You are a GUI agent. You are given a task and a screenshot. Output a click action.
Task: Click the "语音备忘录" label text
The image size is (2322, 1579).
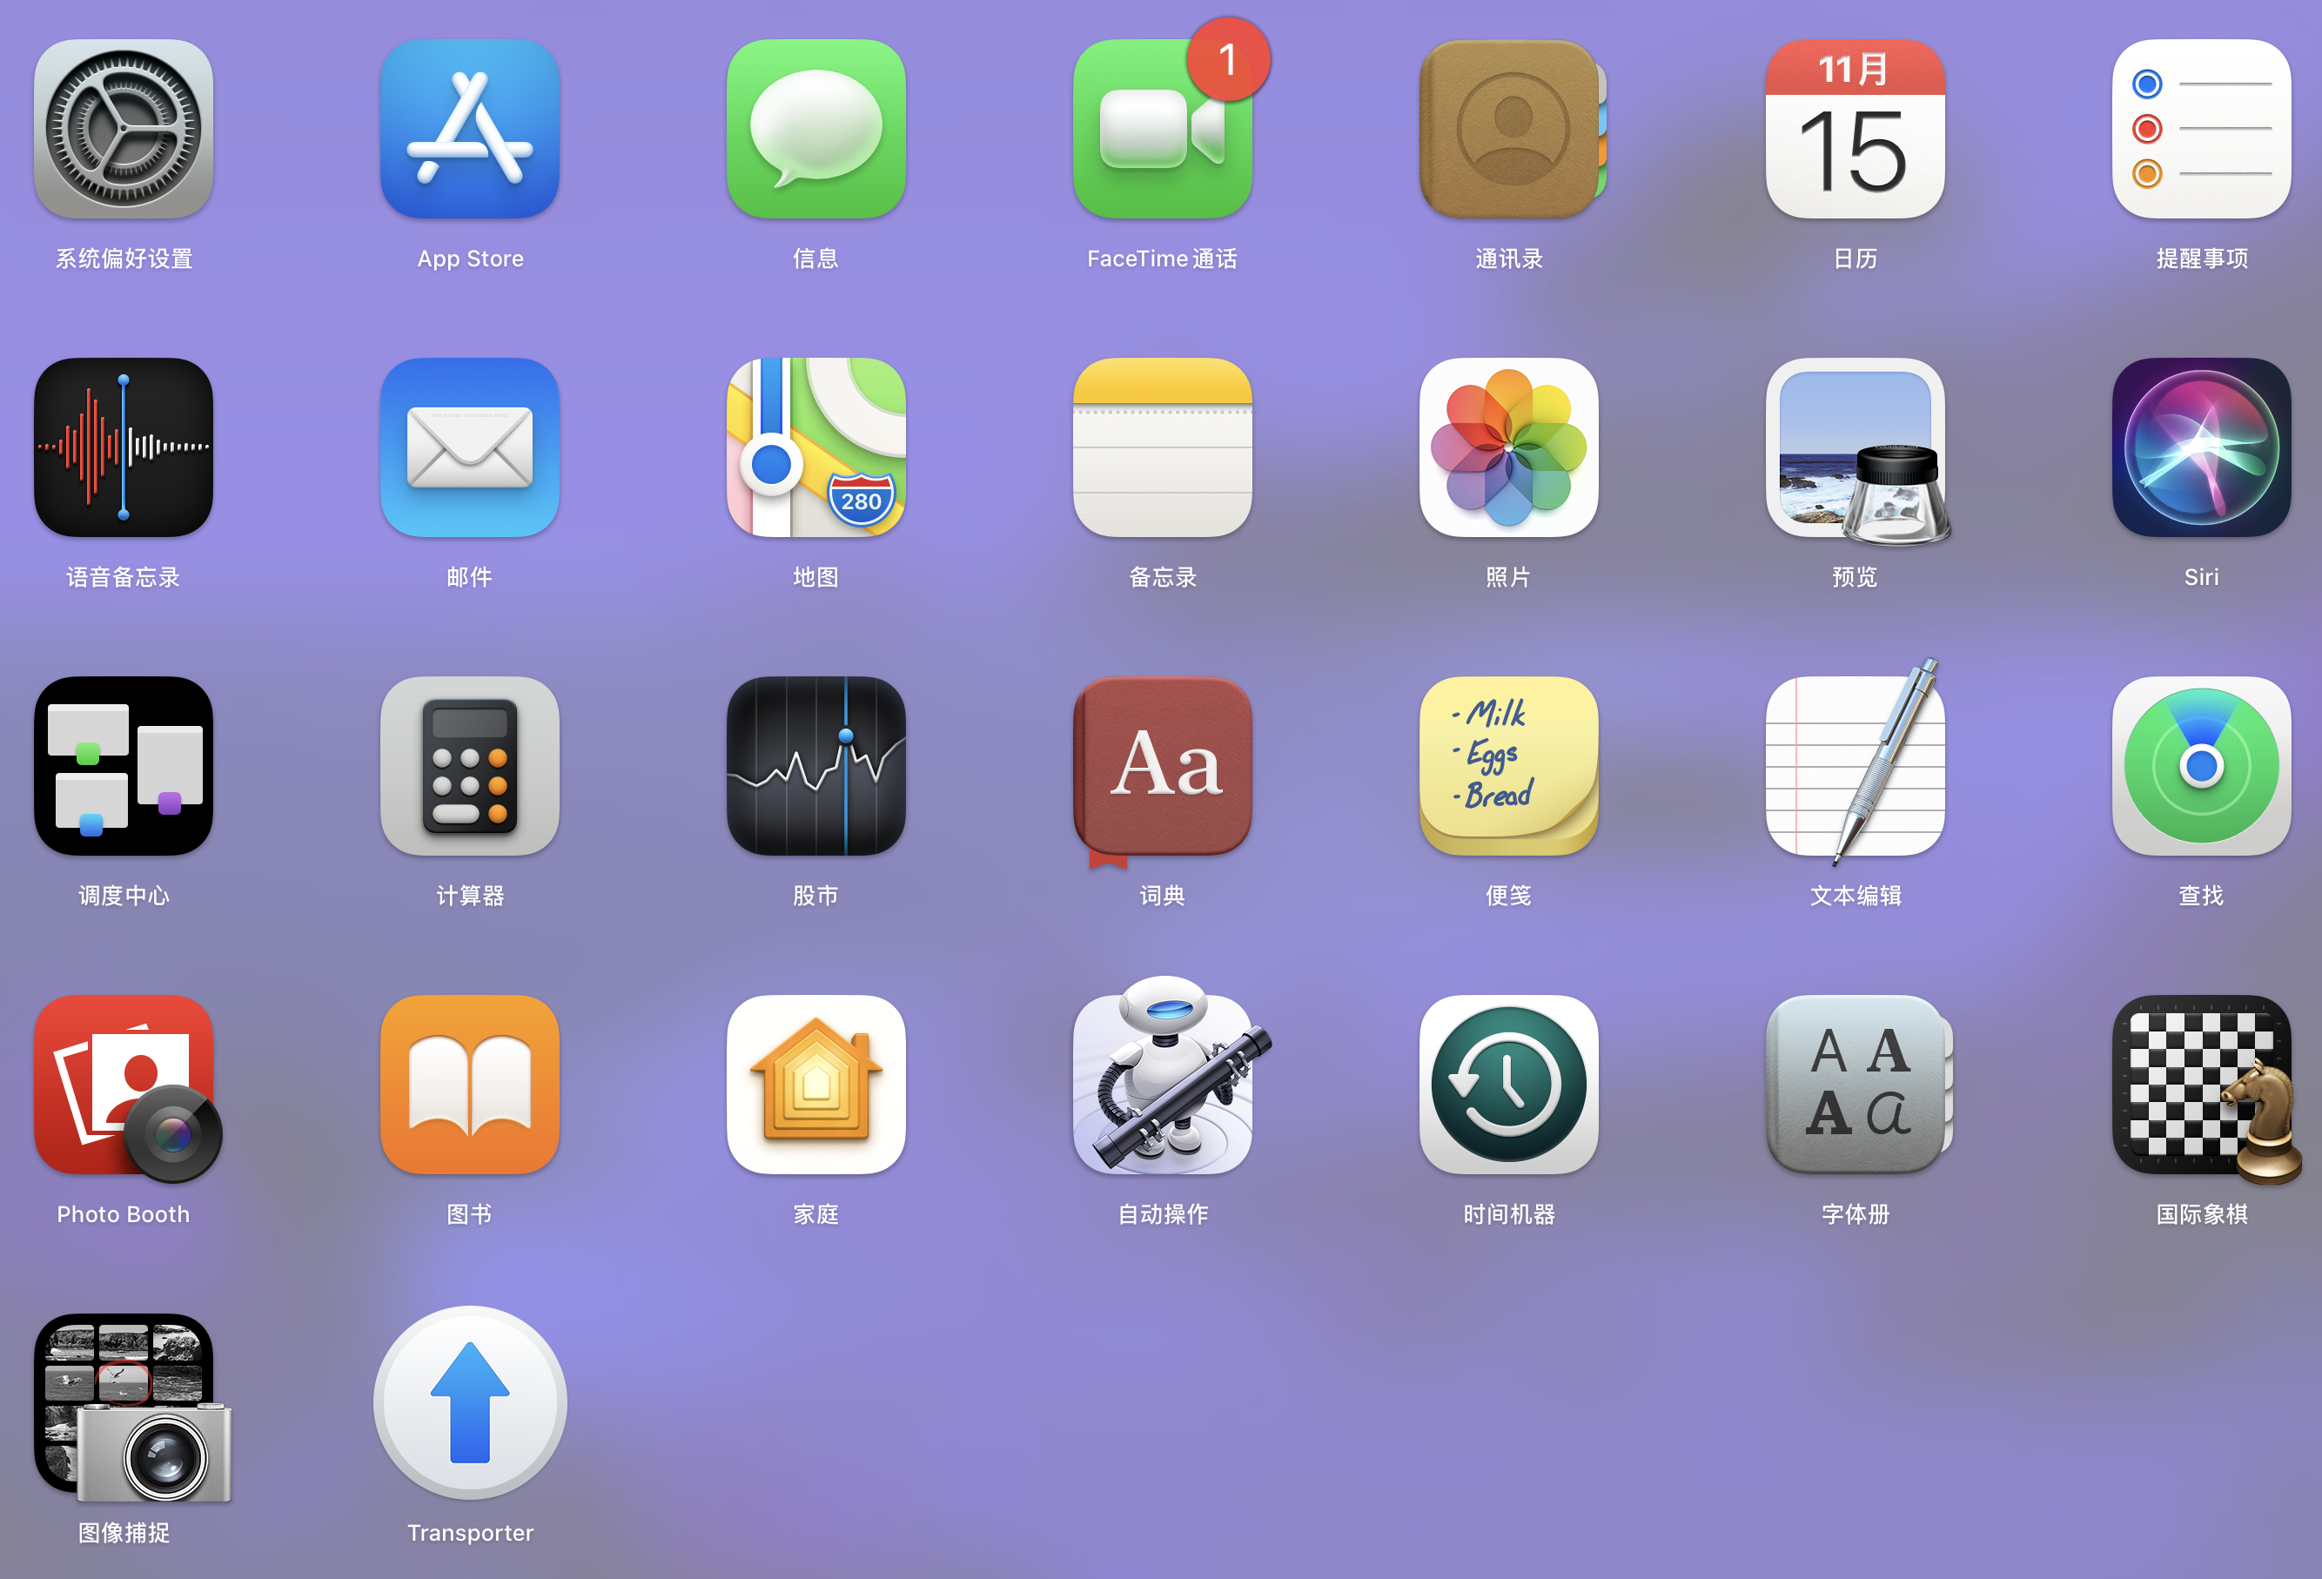(x=123, y=576)
